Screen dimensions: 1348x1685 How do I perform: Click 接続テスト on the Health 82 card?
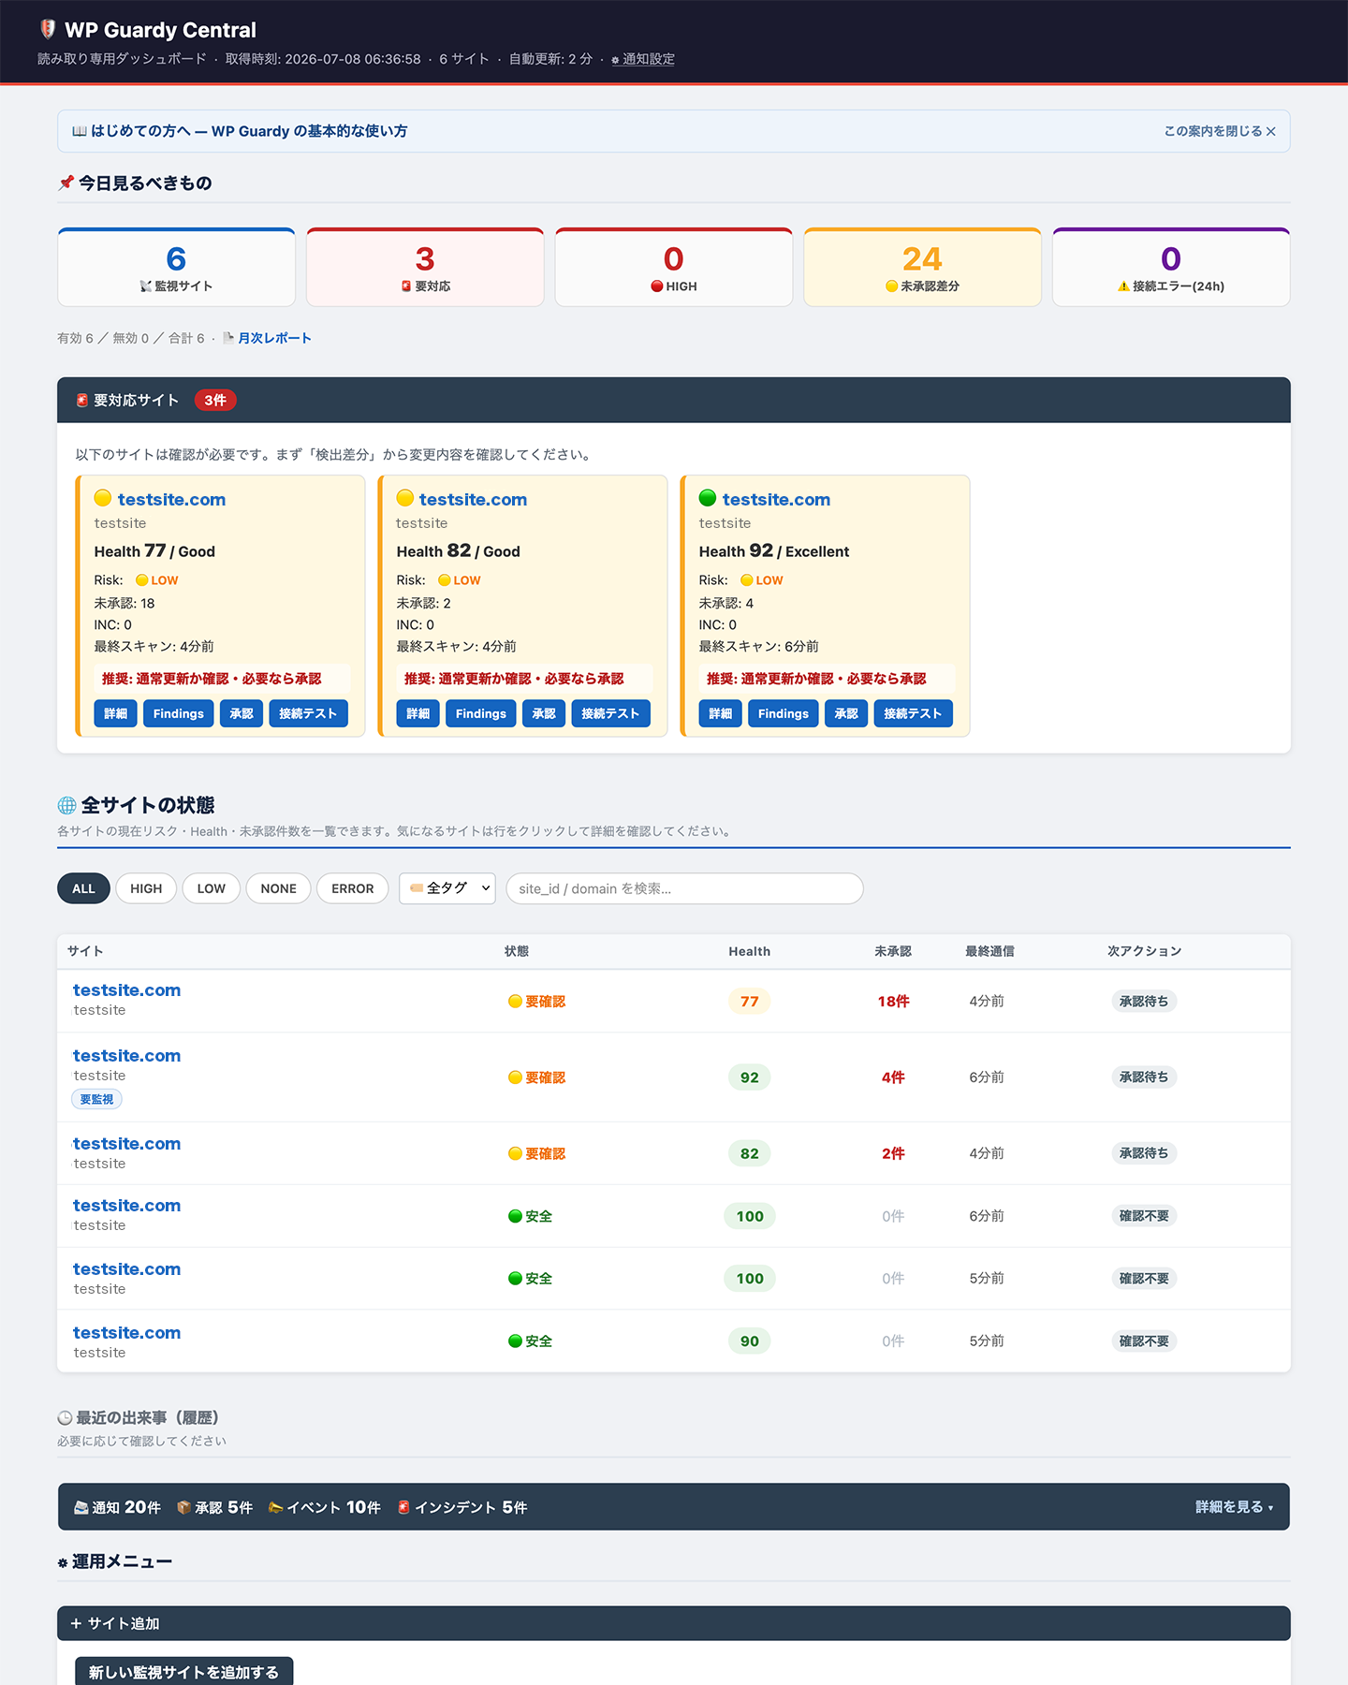[610, 713]
